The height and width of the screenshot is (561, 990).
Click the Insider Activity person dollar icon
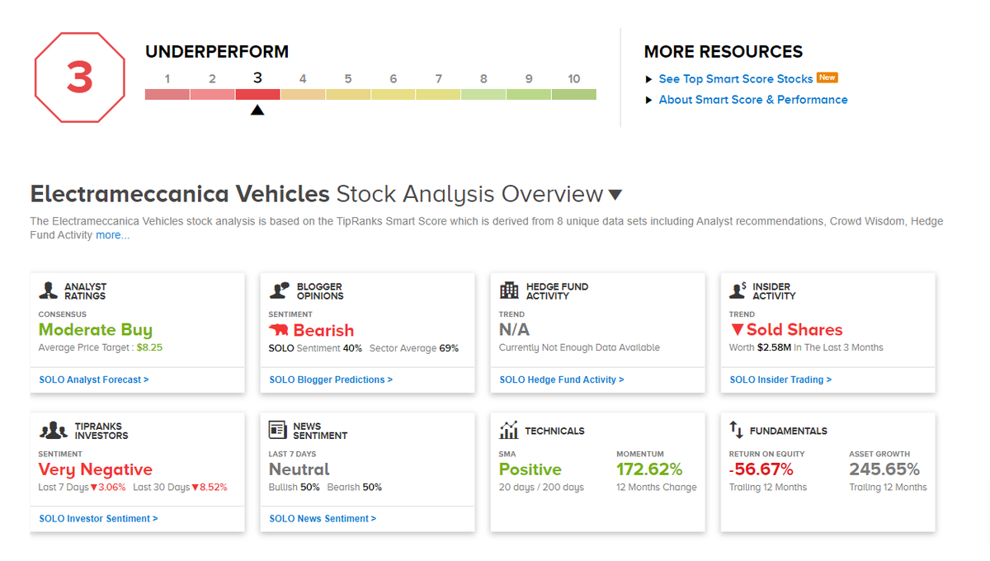click(x=738, y=290)
